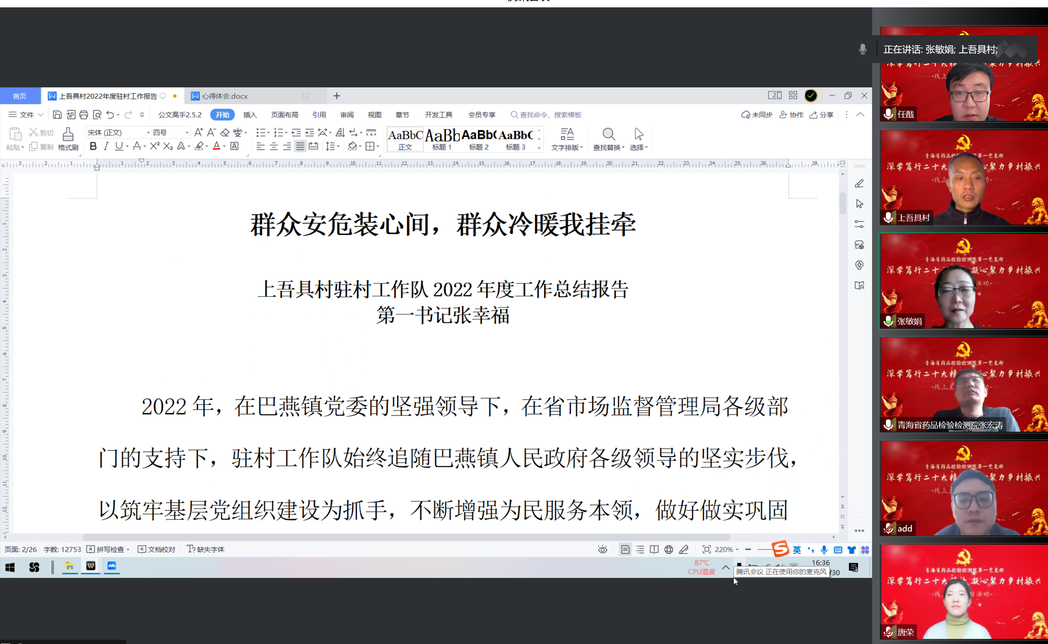Click the book search icon in right sidebar
1048x644 pixels.
[x=859, y=285]
